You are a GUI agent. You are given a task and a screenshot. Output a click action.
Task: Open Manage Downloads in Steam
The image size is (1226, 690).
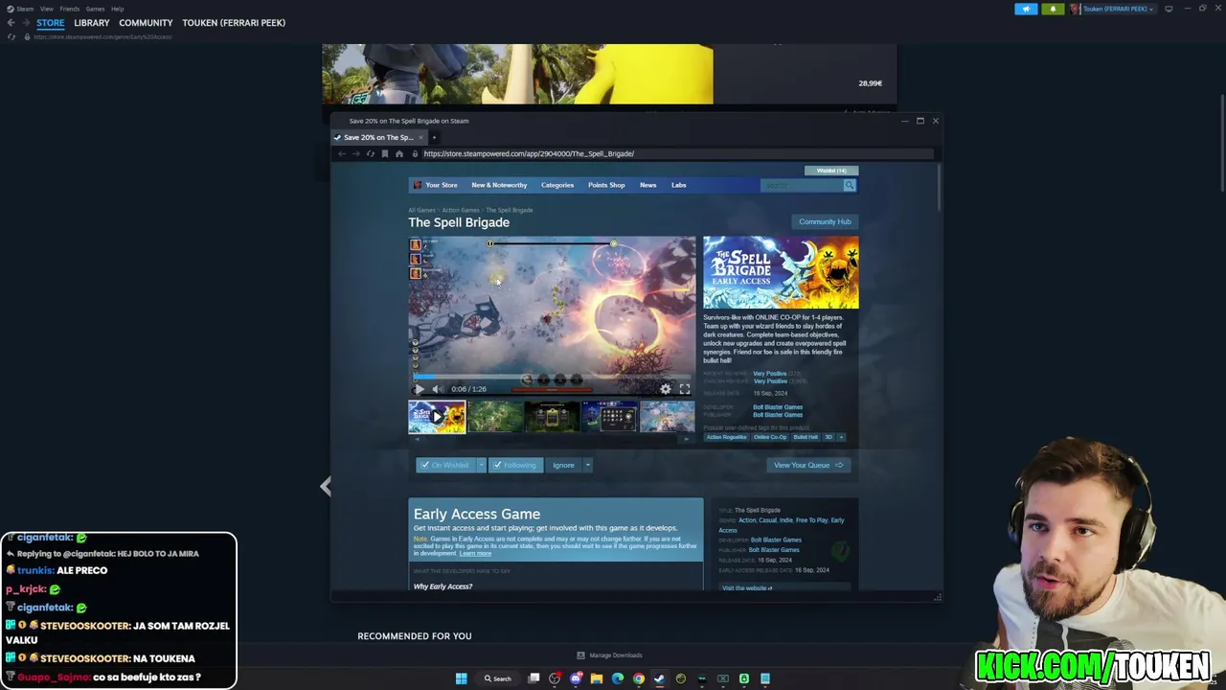[x=609, y=655]
